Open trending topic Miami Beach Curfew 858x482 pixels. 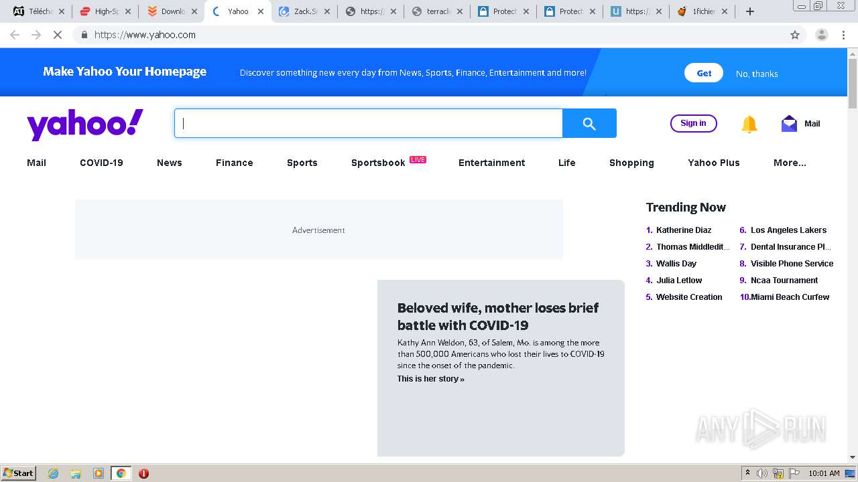790,297
